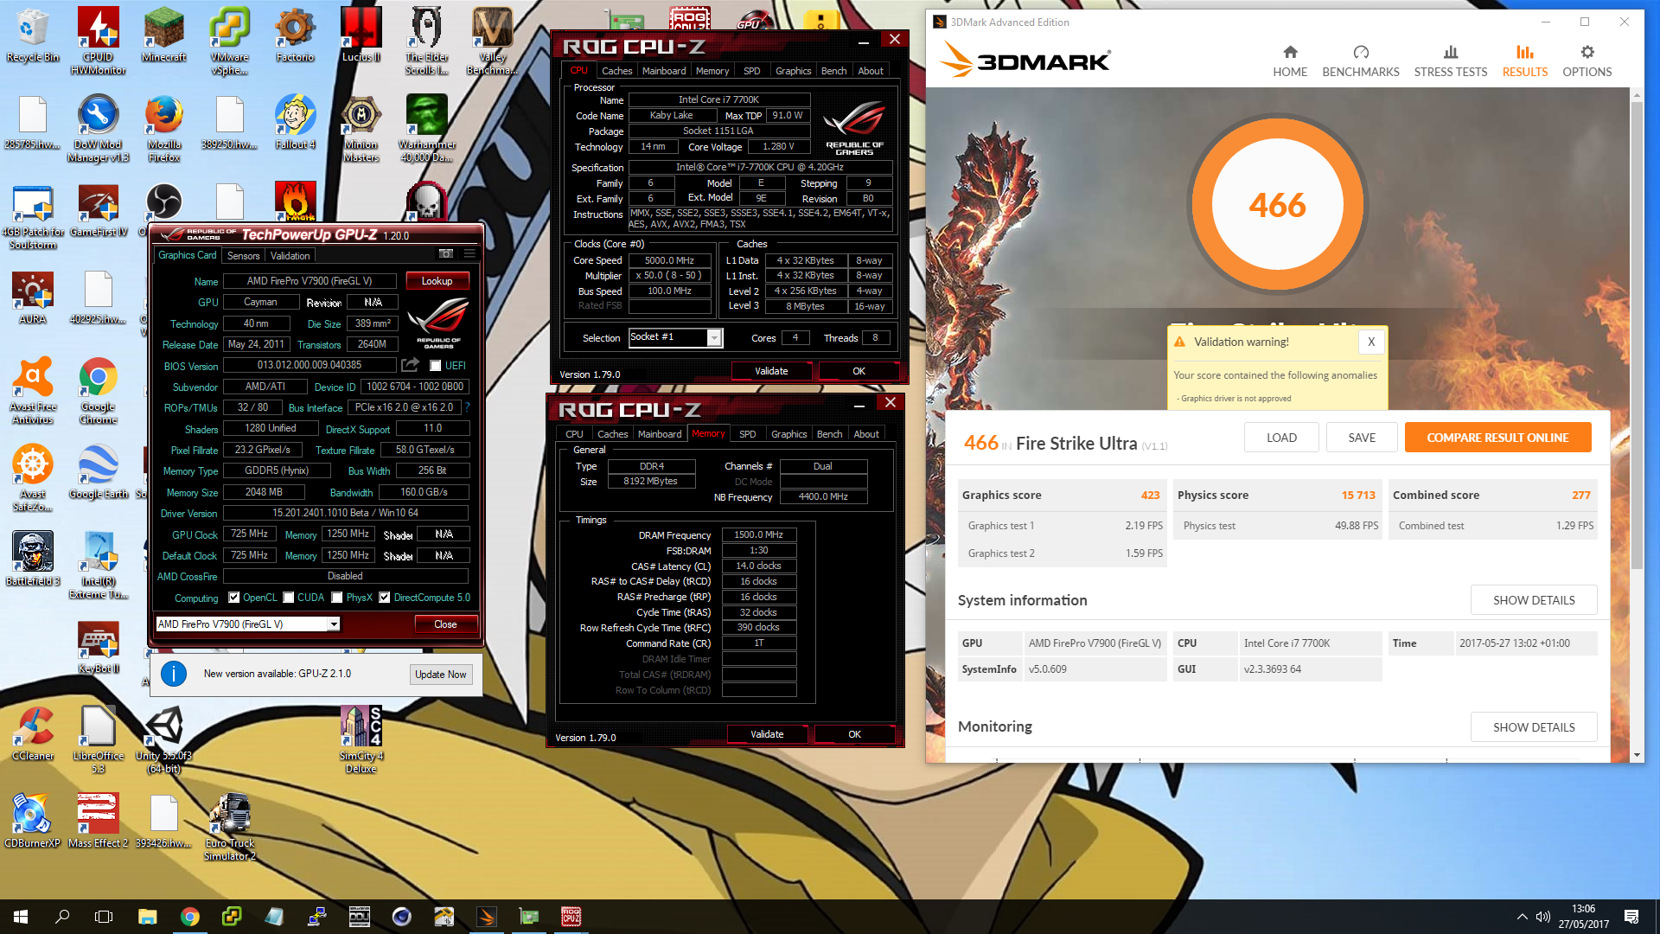This screenshot has width=1660, height=934.
Task: Launch Unity 5.5.0f3 desktop shortcut
Action: tap(164, 739)
